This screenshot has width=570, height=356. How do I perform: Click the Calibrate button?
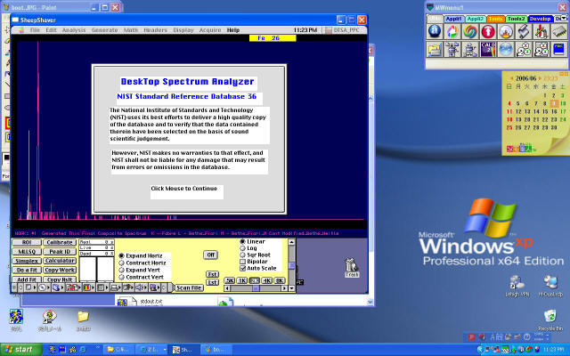60,242
